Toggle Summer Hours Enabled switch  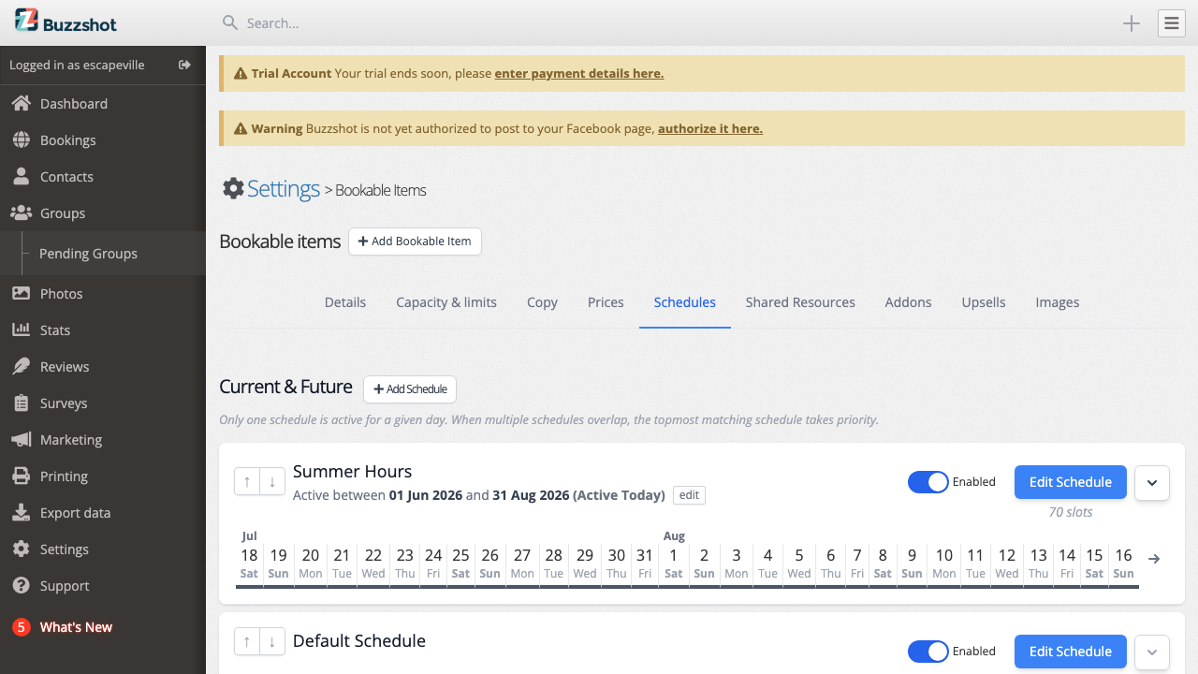click(x=928, y=482)
